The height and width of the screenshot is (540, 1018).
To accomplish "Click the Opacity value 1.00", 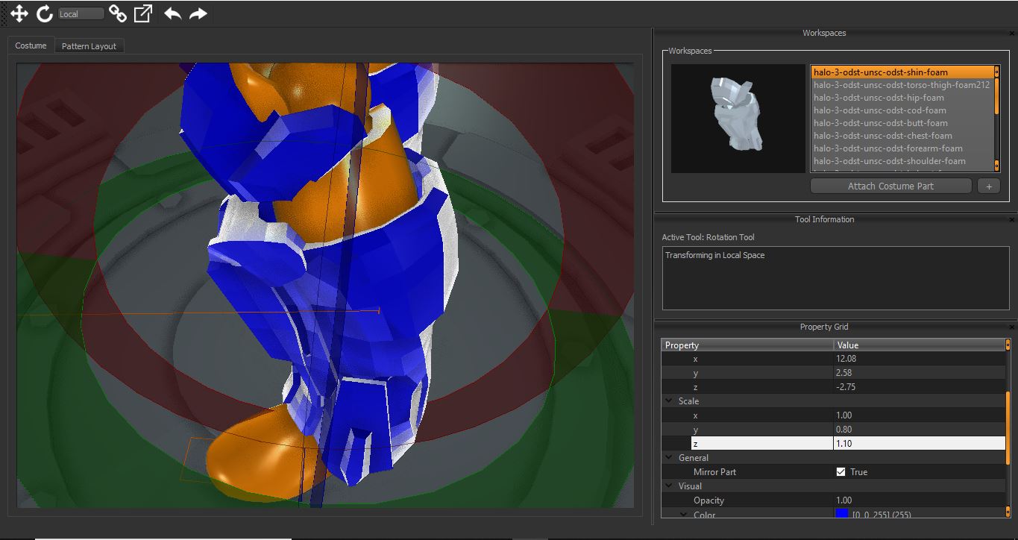I will pos(919,500).
